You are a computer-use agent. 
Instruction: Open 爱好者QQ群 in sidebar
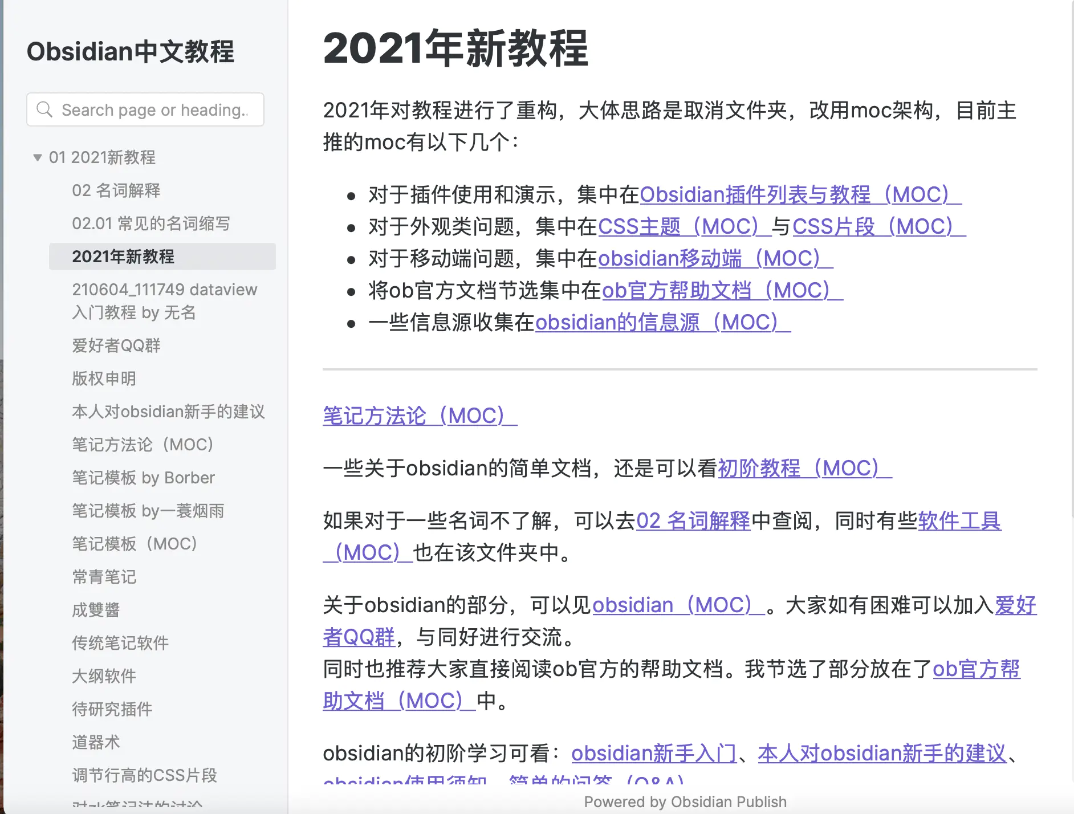point(116,345)
